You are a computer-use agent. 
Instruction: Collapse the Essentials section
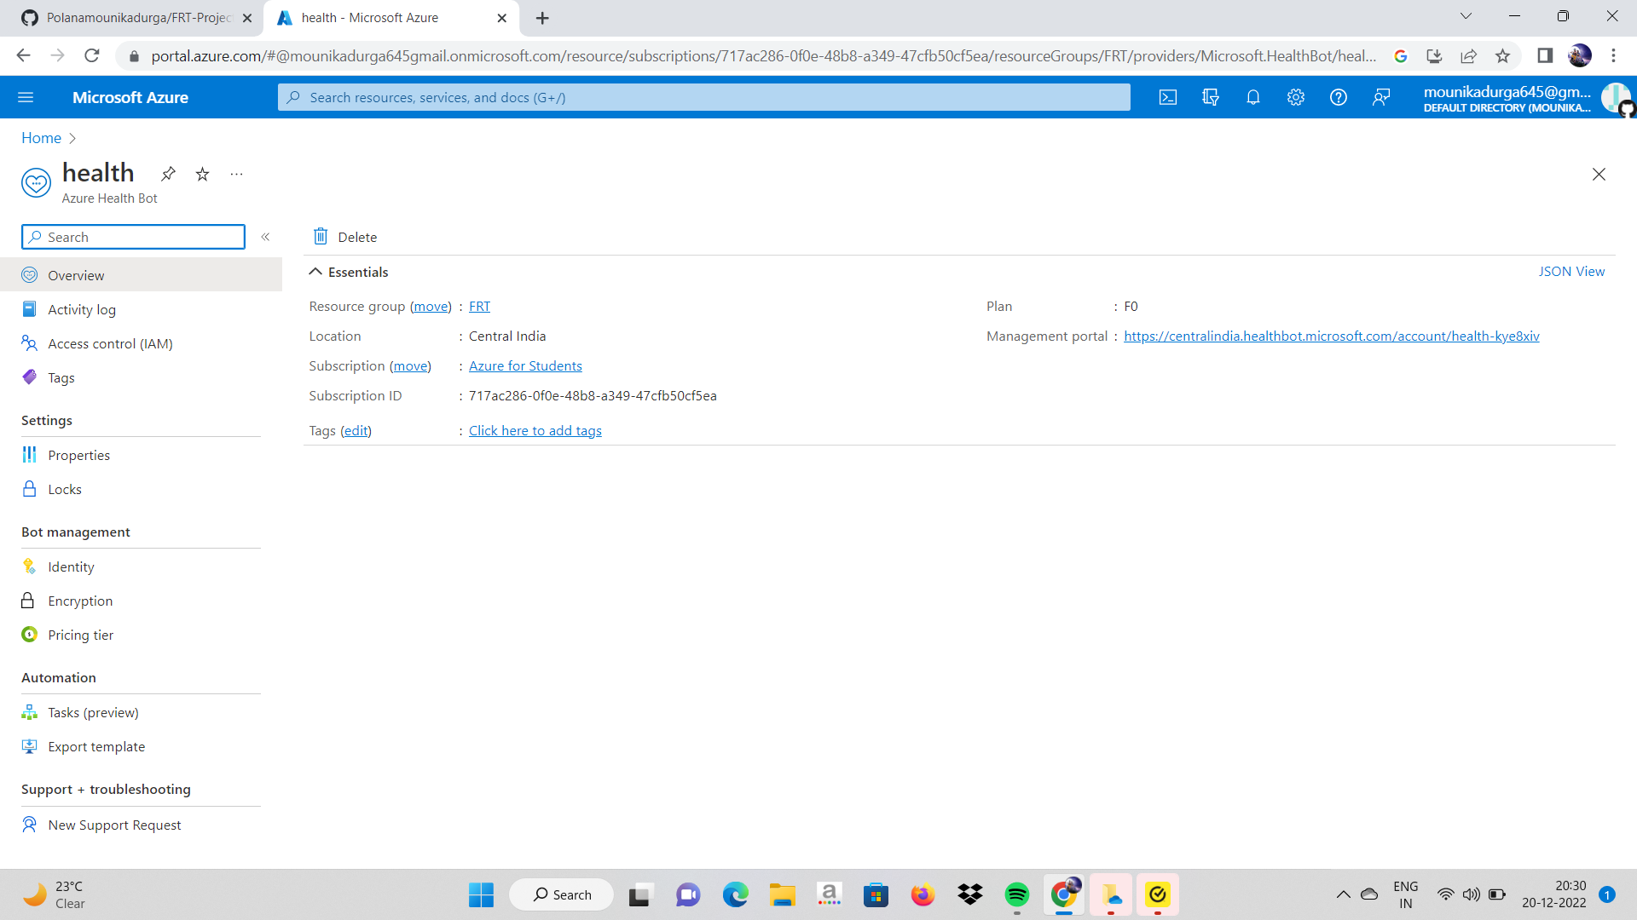[315, 272]
